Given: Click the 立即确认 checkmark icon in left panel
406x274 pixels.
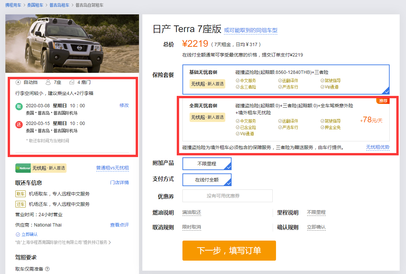Looking at the screenshot, I should (18, 235).
